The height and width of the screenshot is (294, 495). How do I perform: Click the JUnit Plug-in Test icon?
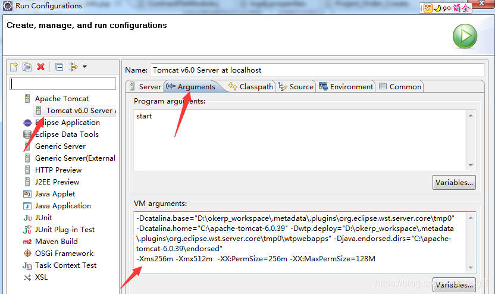click(27, 230)
